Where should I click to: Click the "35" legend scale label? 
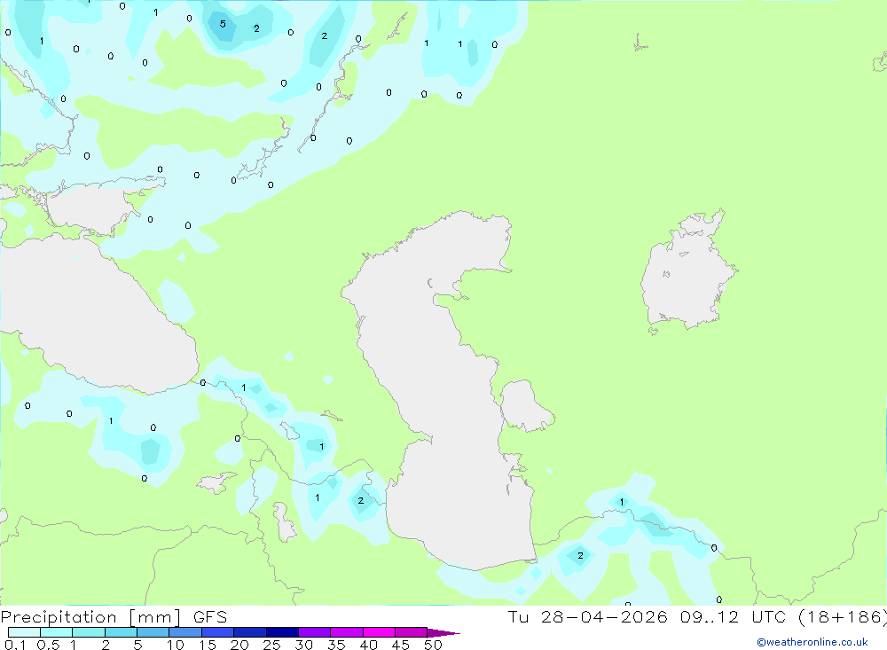(336, 645)
